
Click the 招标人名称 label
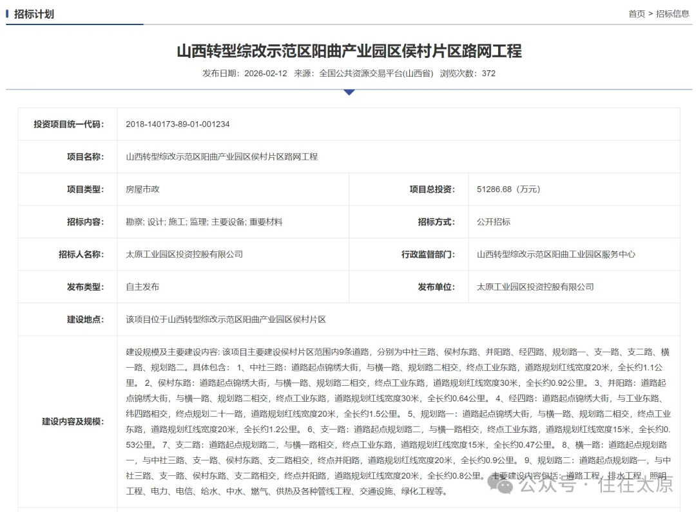(81, 254)
